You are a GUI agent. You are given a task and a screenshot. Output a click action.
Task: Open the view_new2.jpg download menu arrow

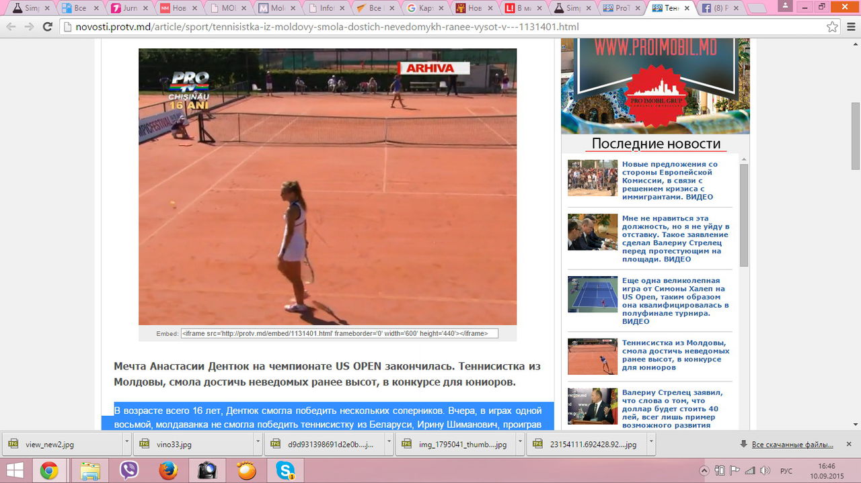(126, 444)
